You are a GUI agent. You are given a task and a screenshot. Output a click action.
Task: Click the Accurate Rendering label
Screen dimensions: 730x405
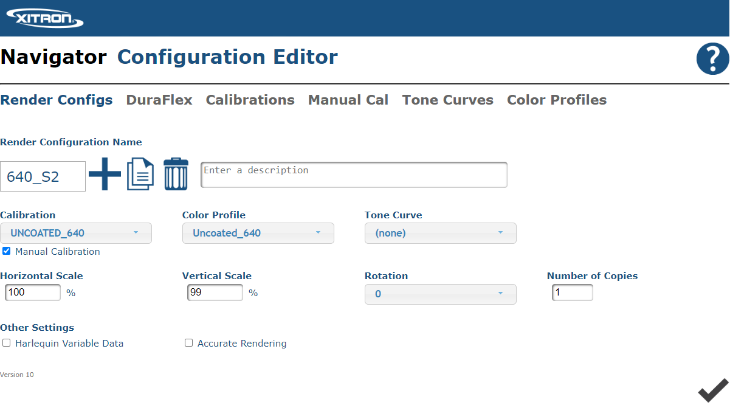click(x=242, y=344)
